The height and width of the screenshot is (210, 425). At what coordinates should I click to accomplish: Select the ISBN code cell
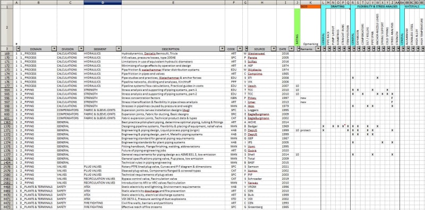click(x=234, y=98)
